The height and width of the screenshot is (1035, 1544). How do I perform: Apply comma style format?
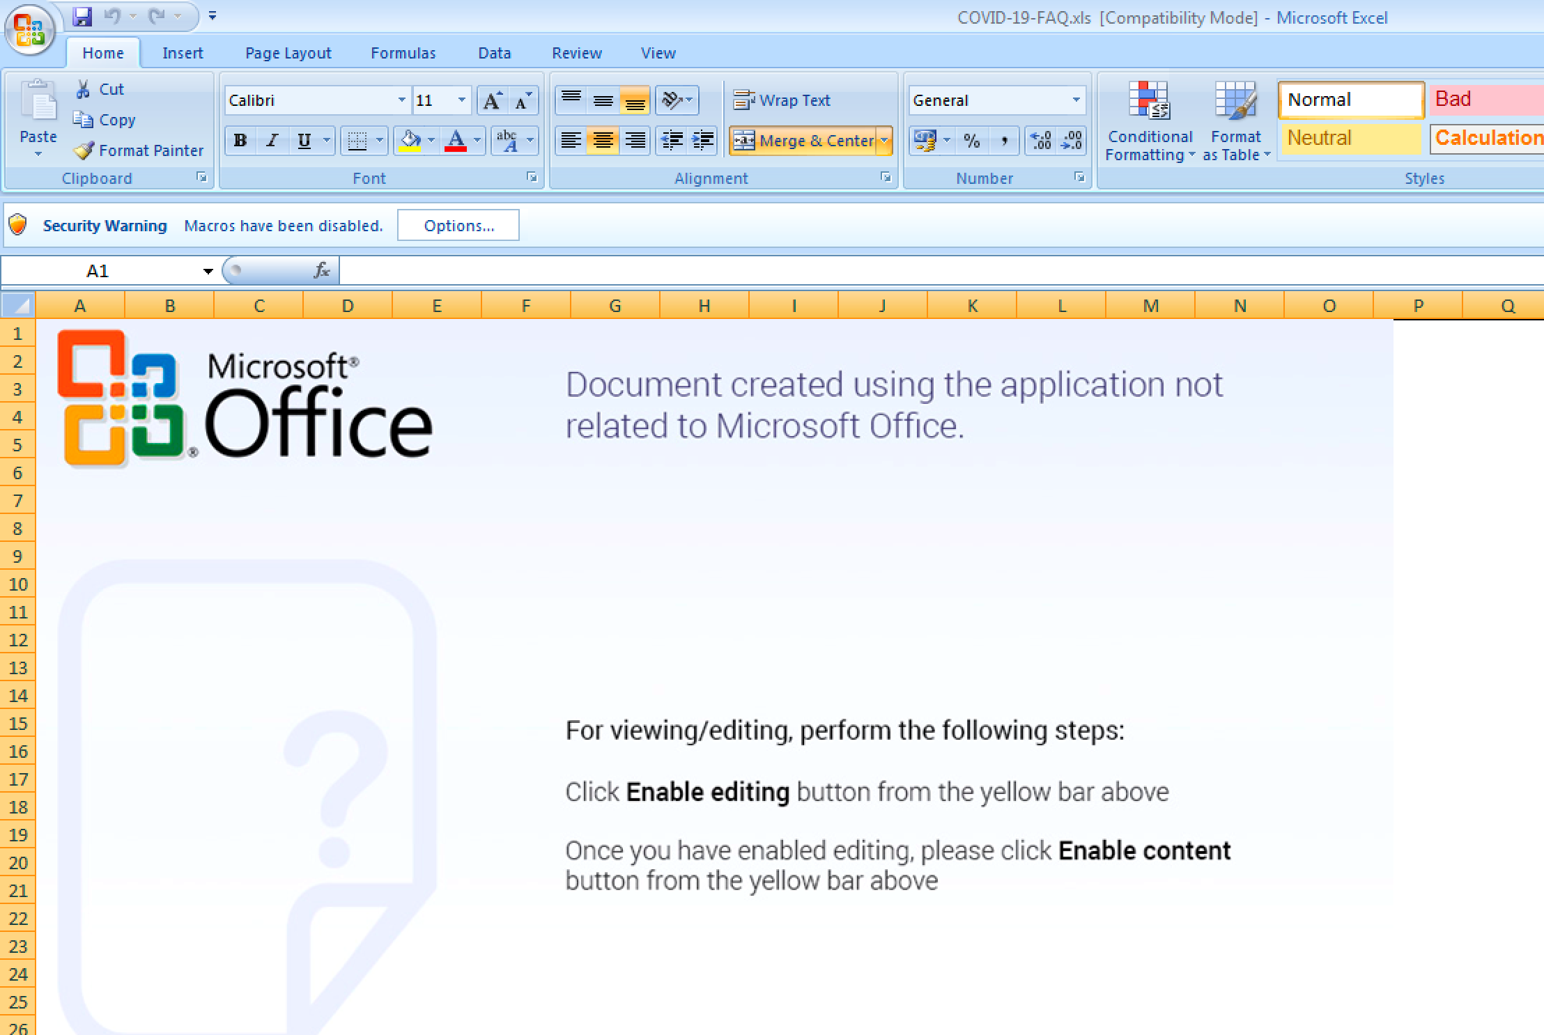coord(1003,141)
